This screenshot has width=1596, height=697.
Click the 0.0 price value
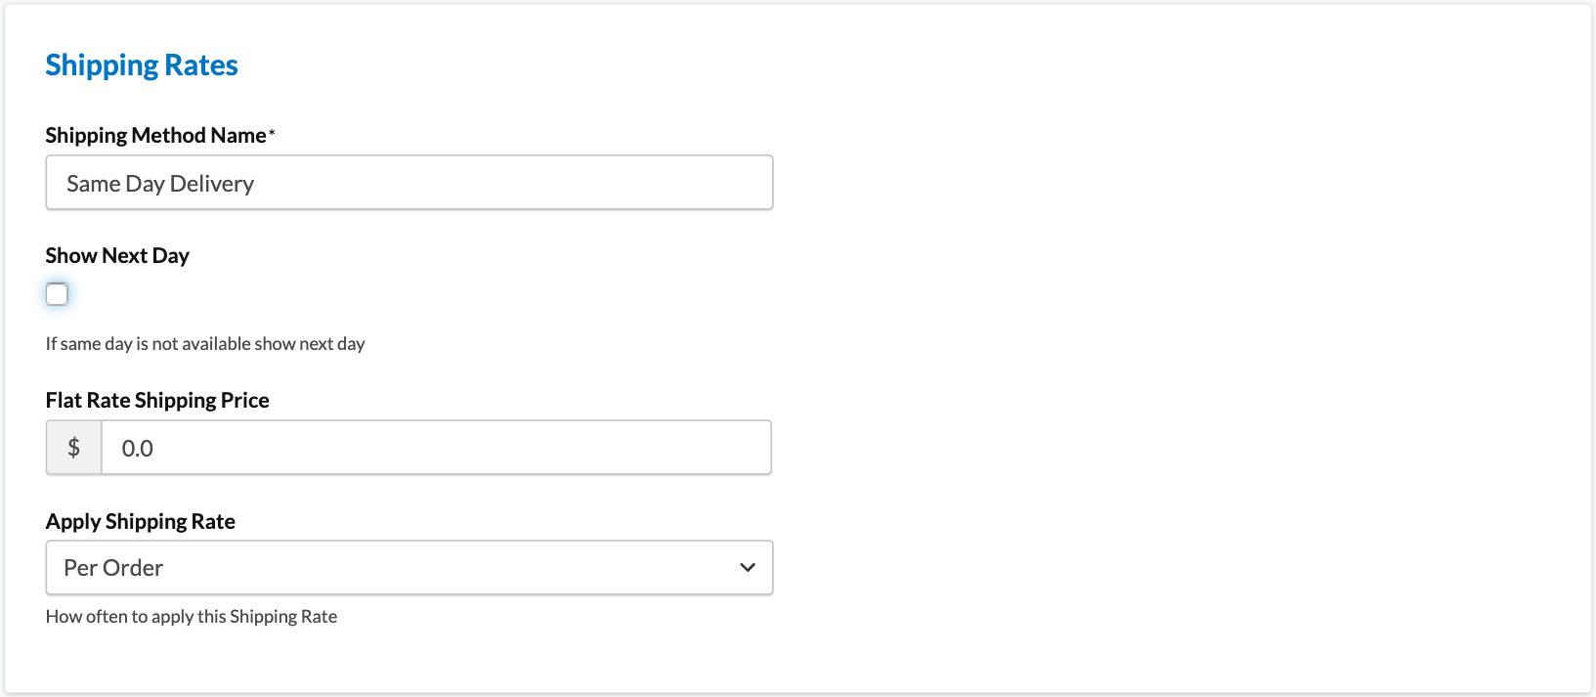137,449
